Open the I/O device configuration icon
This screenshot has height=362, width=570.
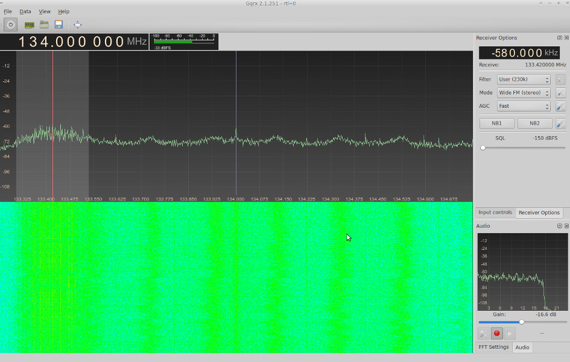[29, 25]
